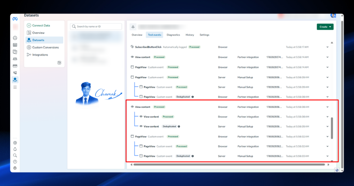Screen dimensions: 354x186
Task: Click the SubscribedButtonClick event name
Action: coord(148,47)
